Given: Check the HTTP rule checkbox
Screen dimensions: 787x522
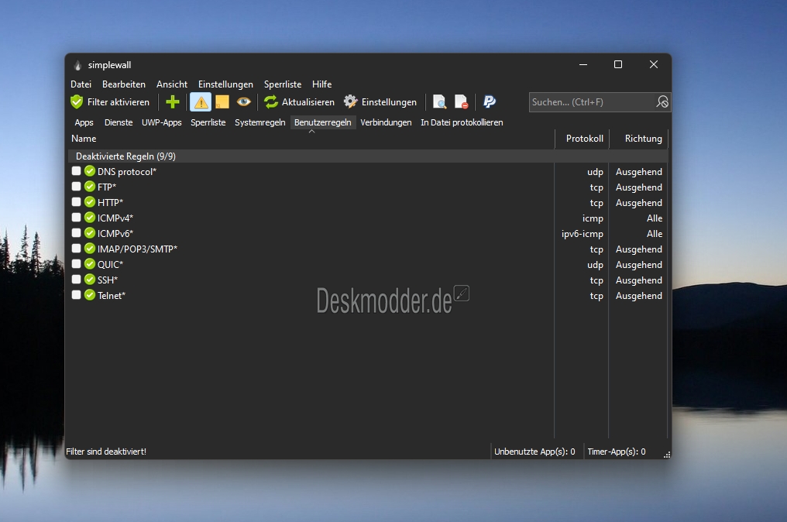Looking at the screenshot, I should [76, 202].
